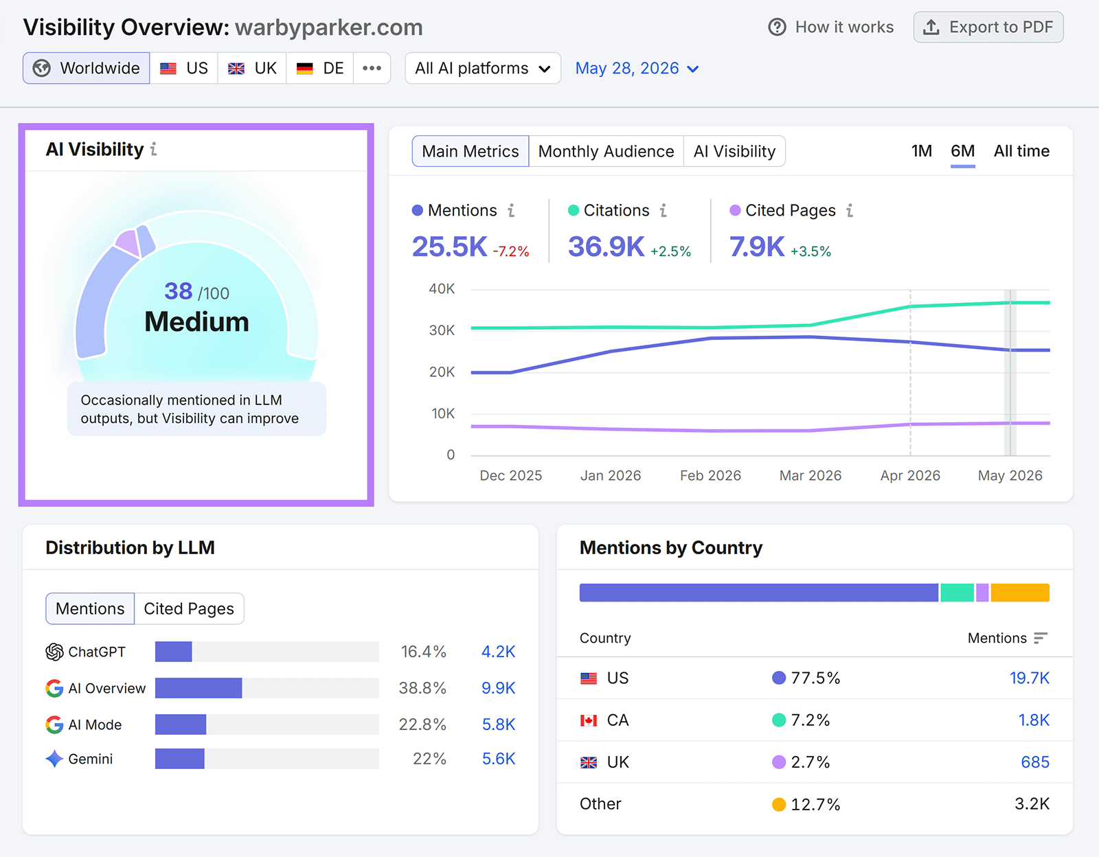Image resolution: width=1099 pixels, height=857 pixels.
Task: Click the Google icon beside AI Mode
Action: coord(54,724)
